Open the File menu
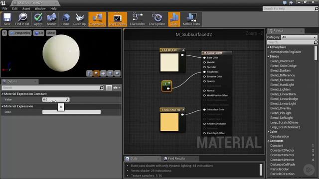The height and width of the screenshot is (179, 319). click(x=4, y=8)
